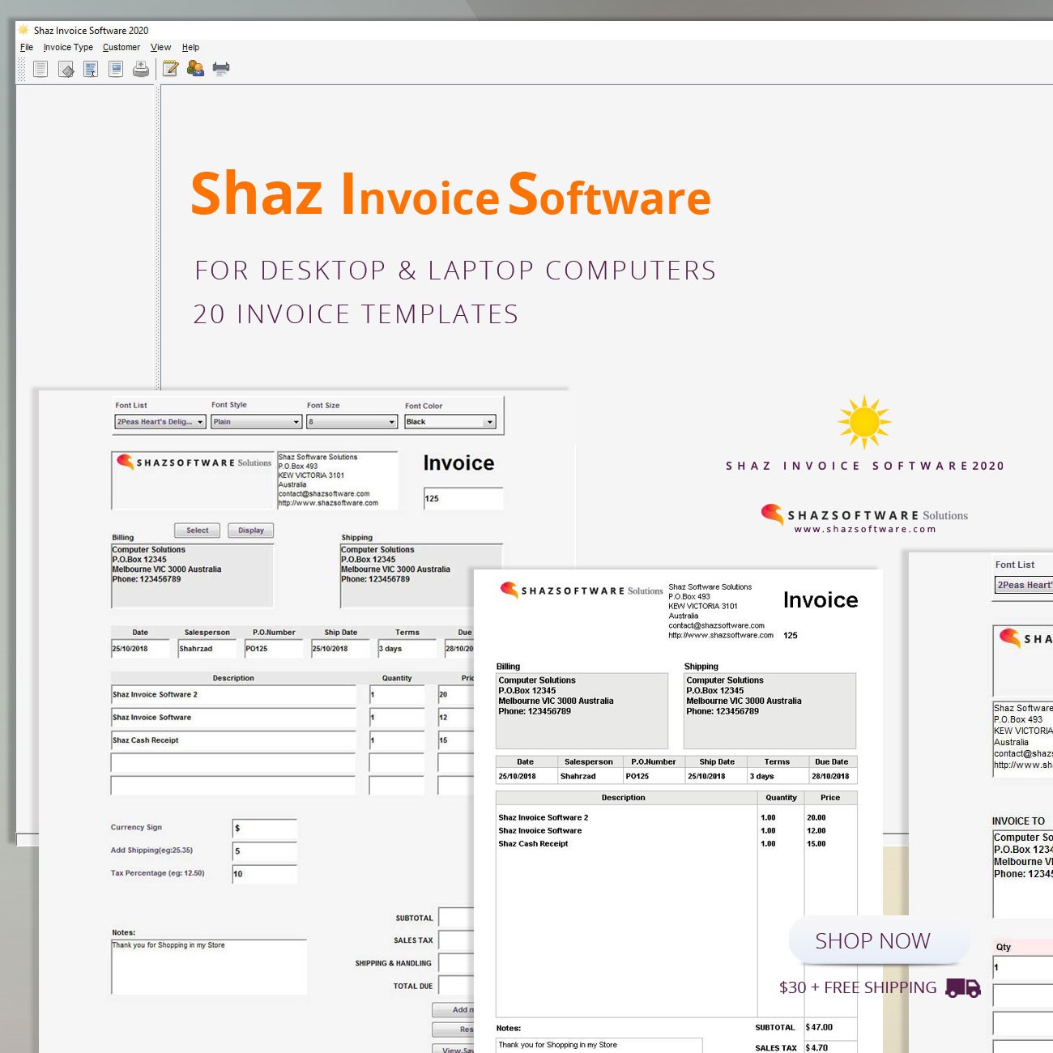The height and width of the screenshot is (1053, 1053).
Task: Click the Select button above Billing
Action: tap(198, 531)
